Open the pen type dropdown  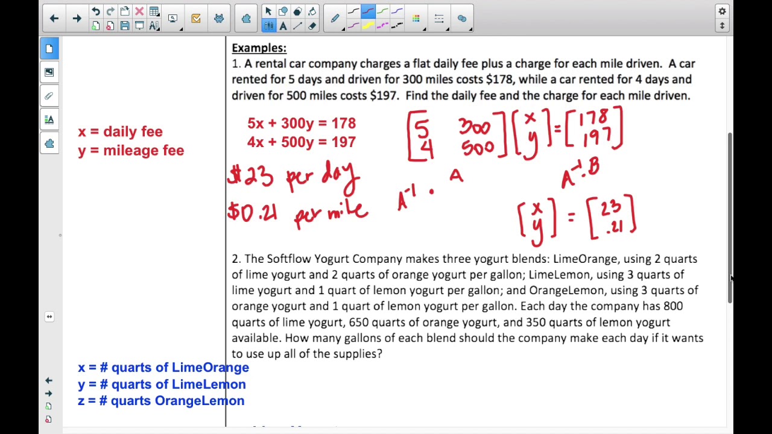(x=336, y=19)
